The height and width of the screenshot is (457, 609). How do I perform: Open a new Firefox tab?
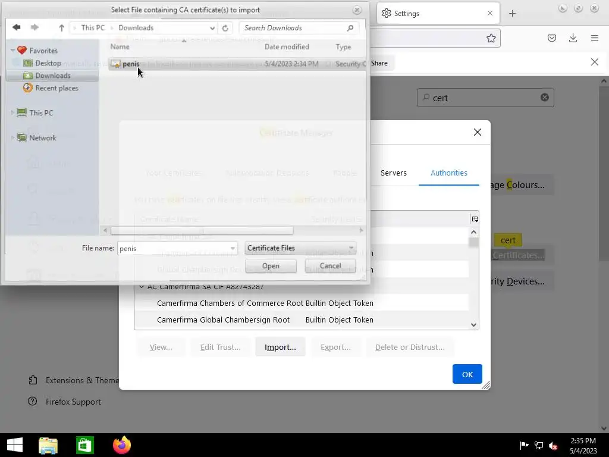(x=512, y=14)
